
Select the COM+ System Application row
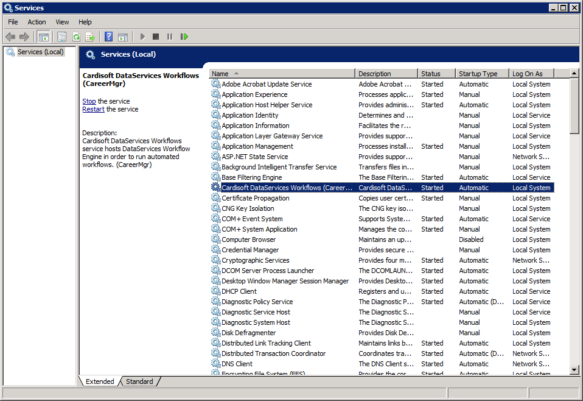(x=382, y=229)
